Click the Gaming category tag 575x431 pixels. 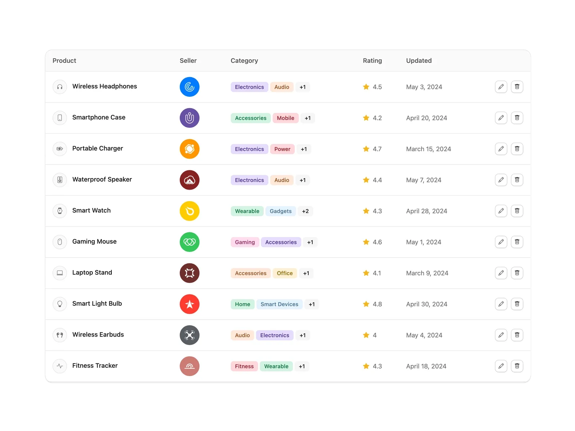point(245,242)
